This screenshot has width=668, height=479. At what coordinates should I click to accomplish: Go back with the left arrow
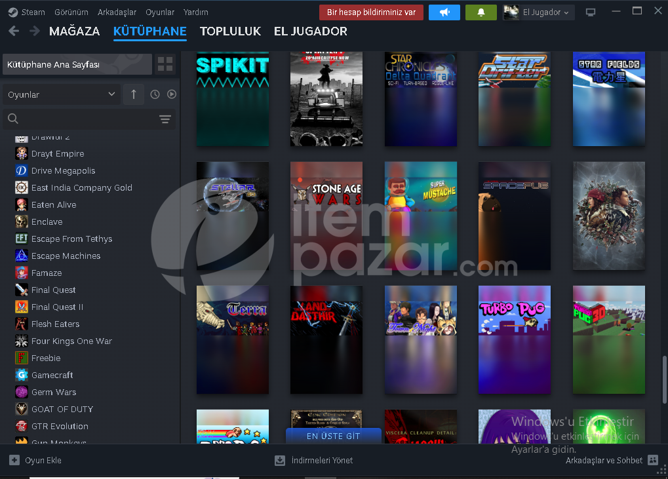click(x=14, y=31)
